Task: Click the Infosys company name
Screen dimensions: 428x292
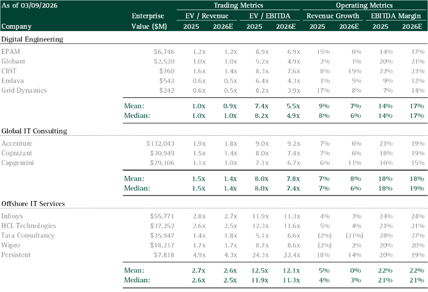Action: [x=13, y=216]
